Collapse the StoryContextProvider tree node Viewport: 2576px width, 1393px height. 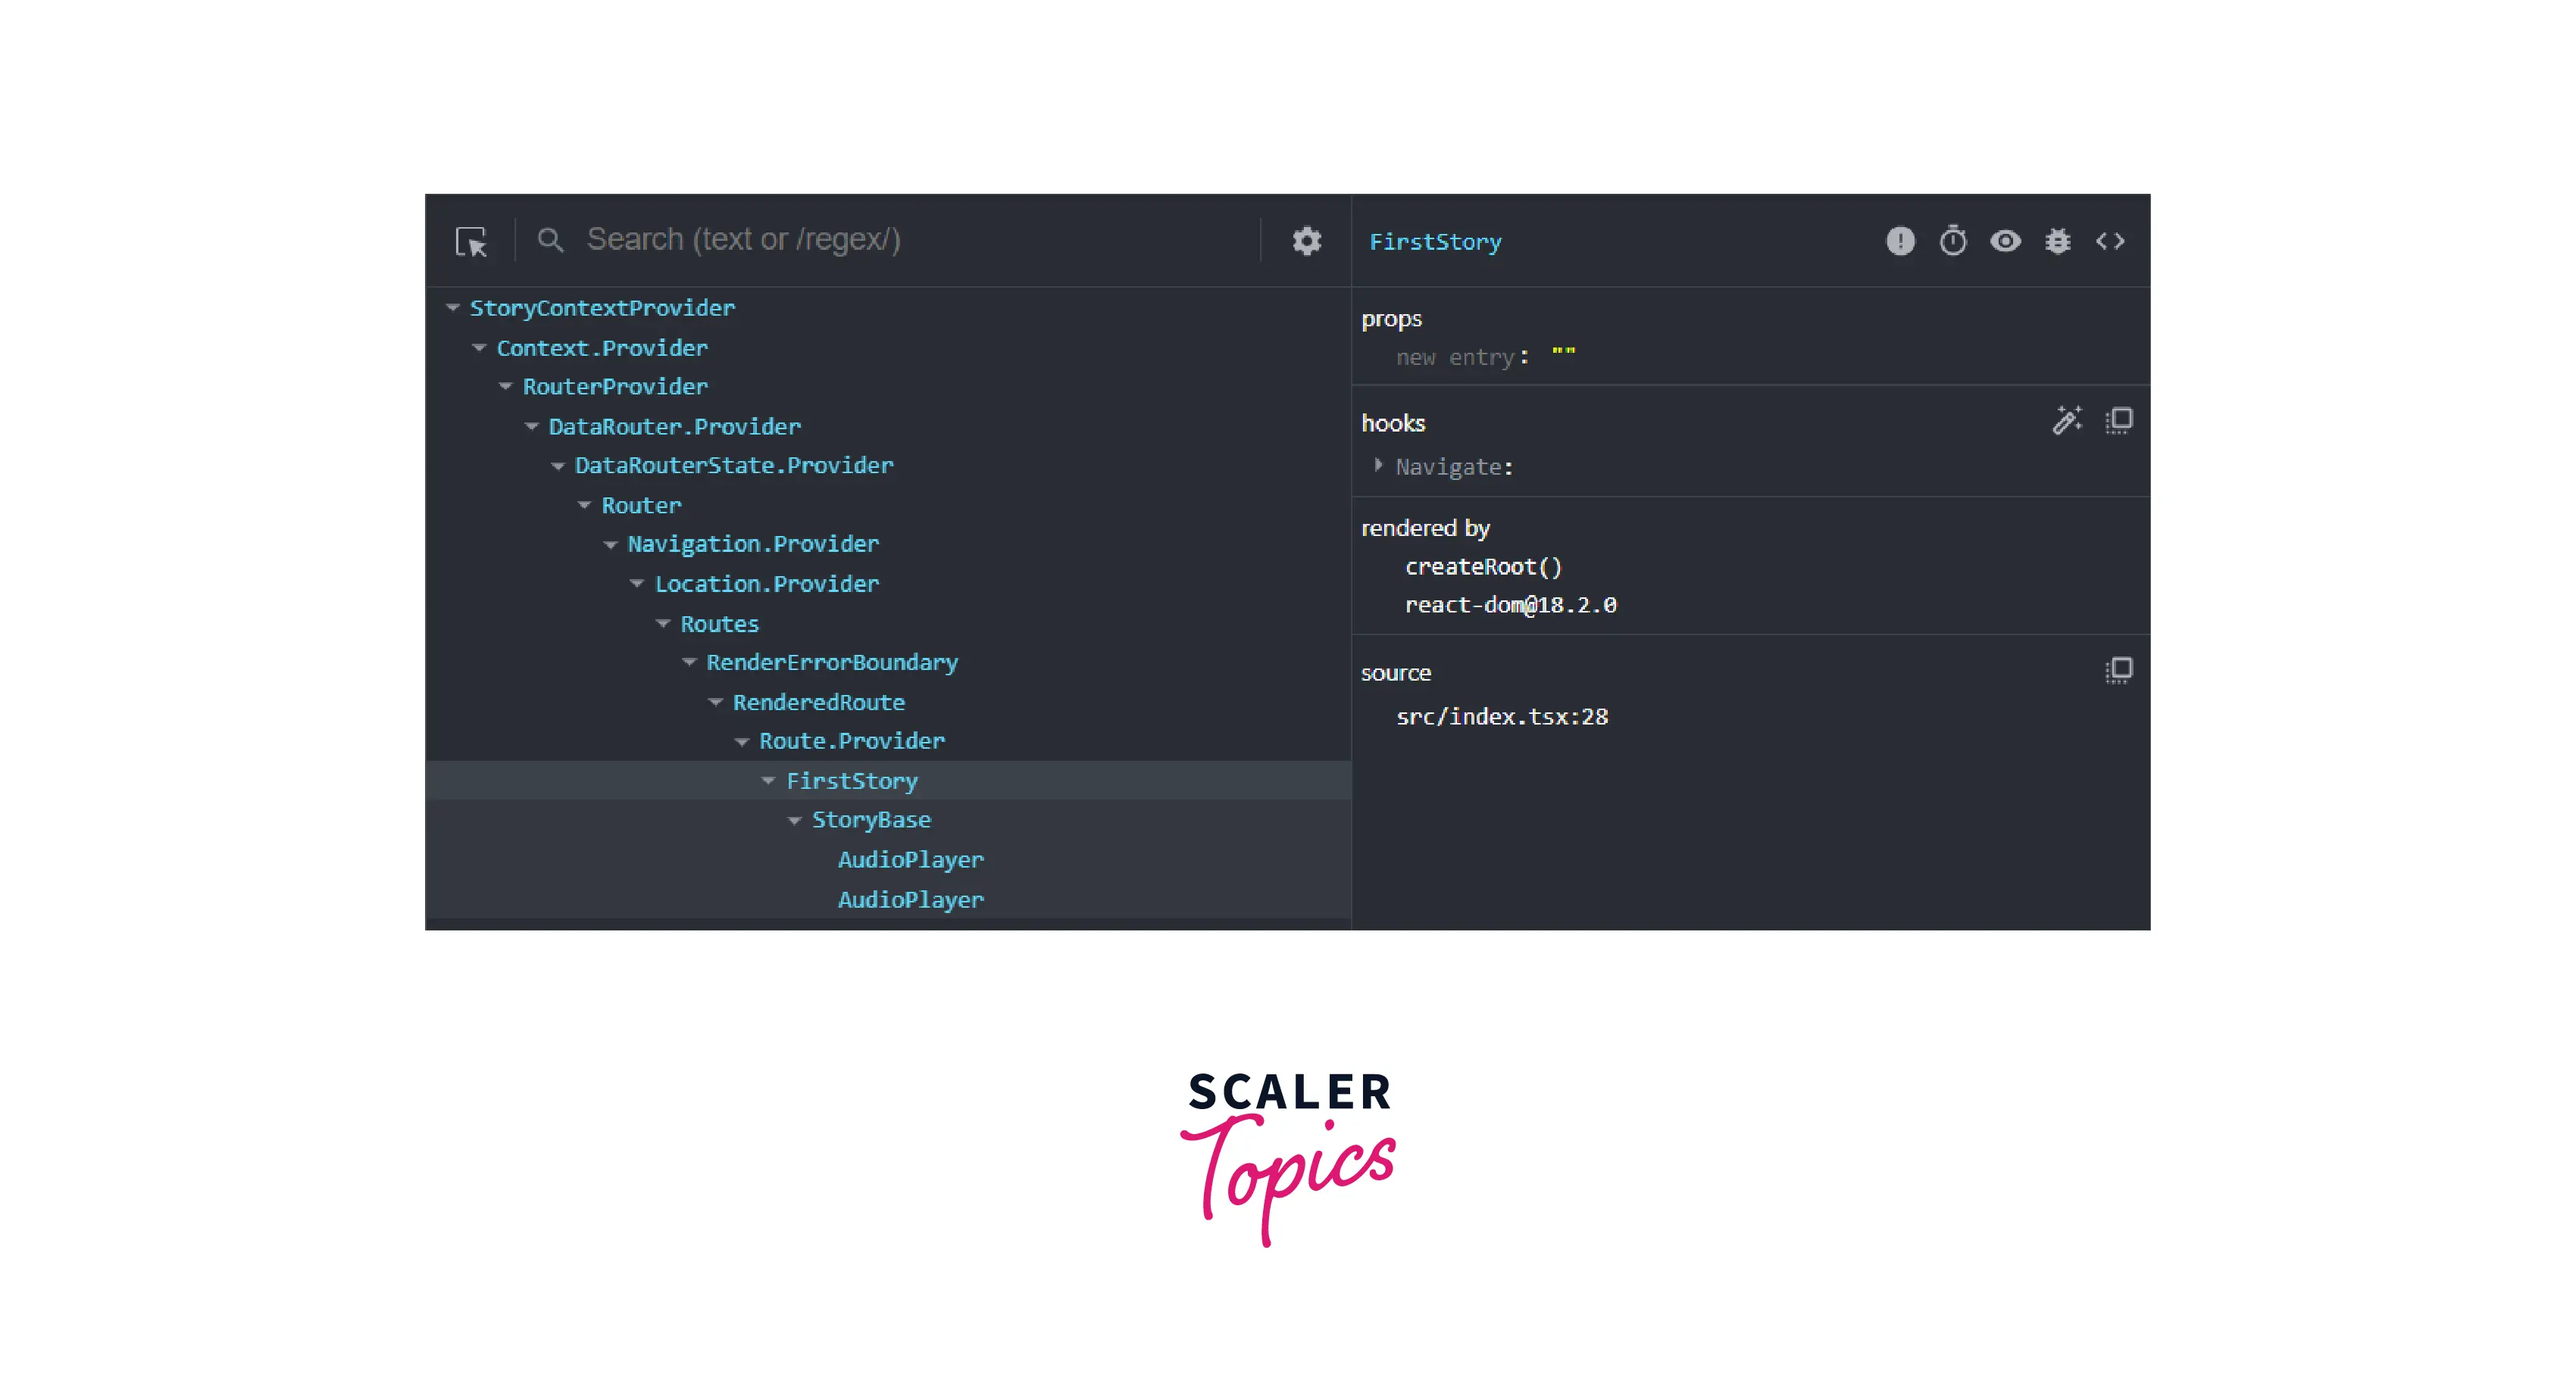pos(453,308)
